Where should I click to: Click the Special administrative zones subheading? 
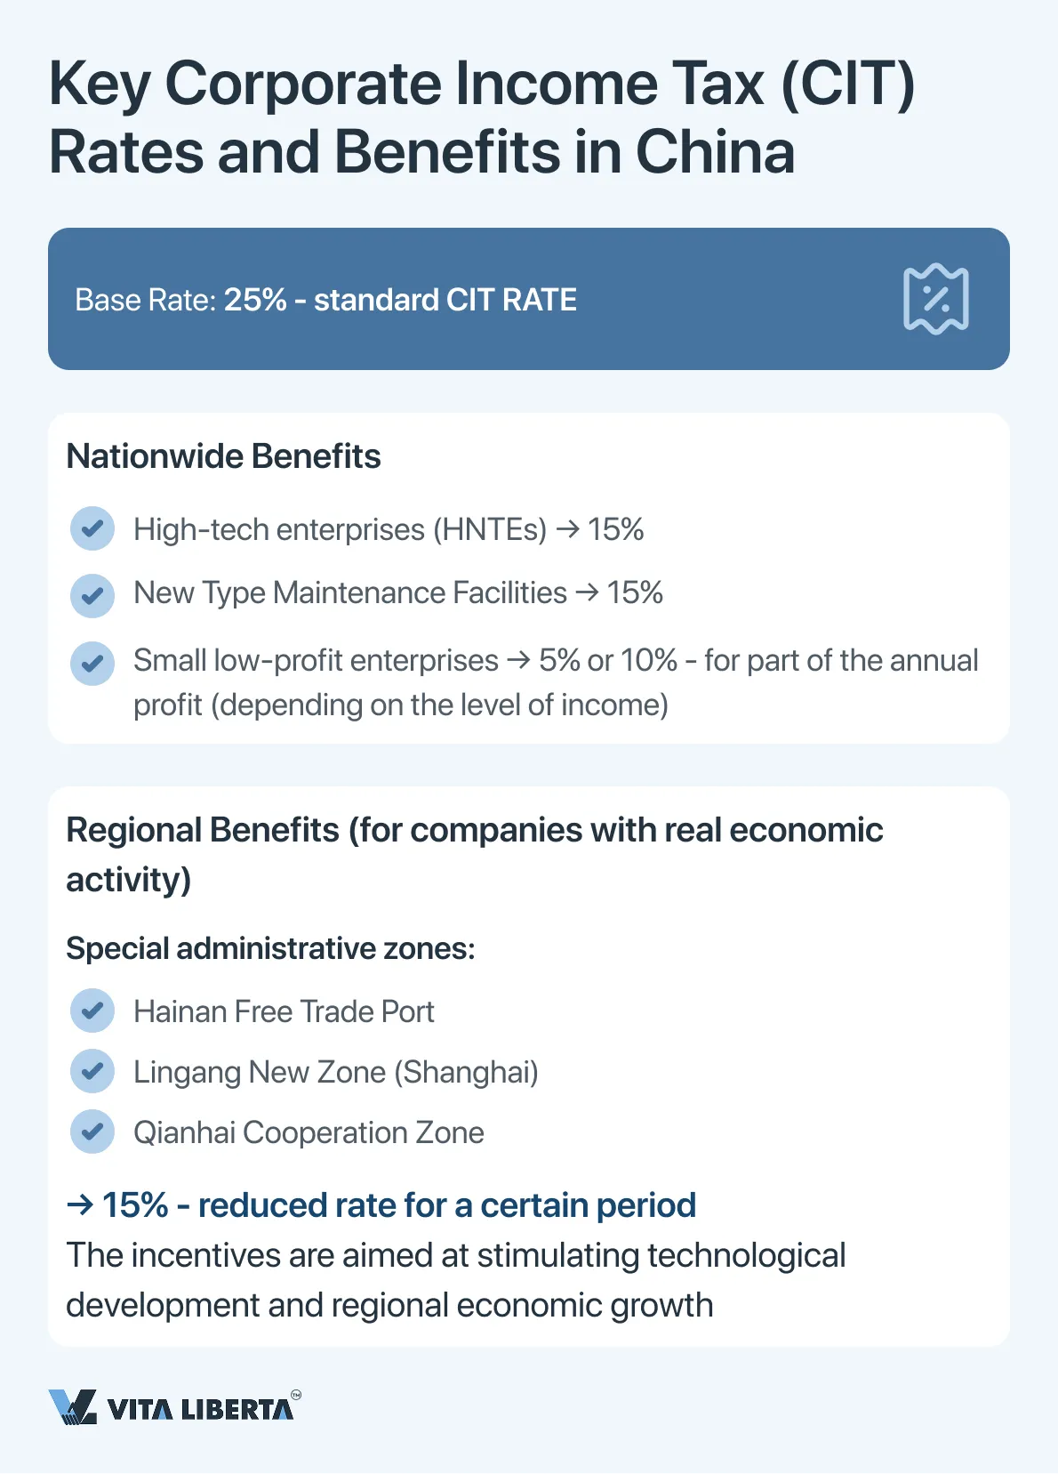(x=270, y=948)
